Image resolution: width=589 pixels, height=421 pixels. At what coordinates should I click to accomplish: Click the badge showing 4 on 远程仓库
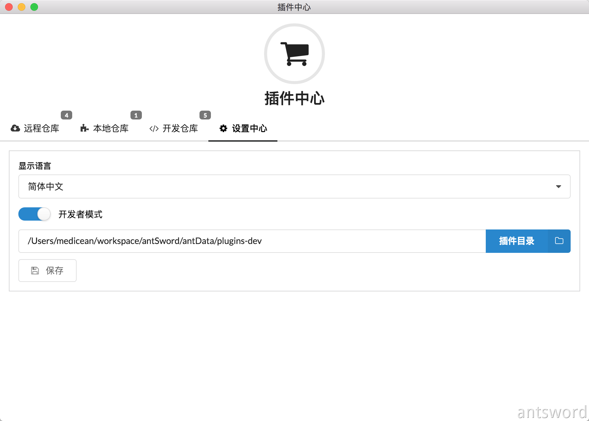66,115
